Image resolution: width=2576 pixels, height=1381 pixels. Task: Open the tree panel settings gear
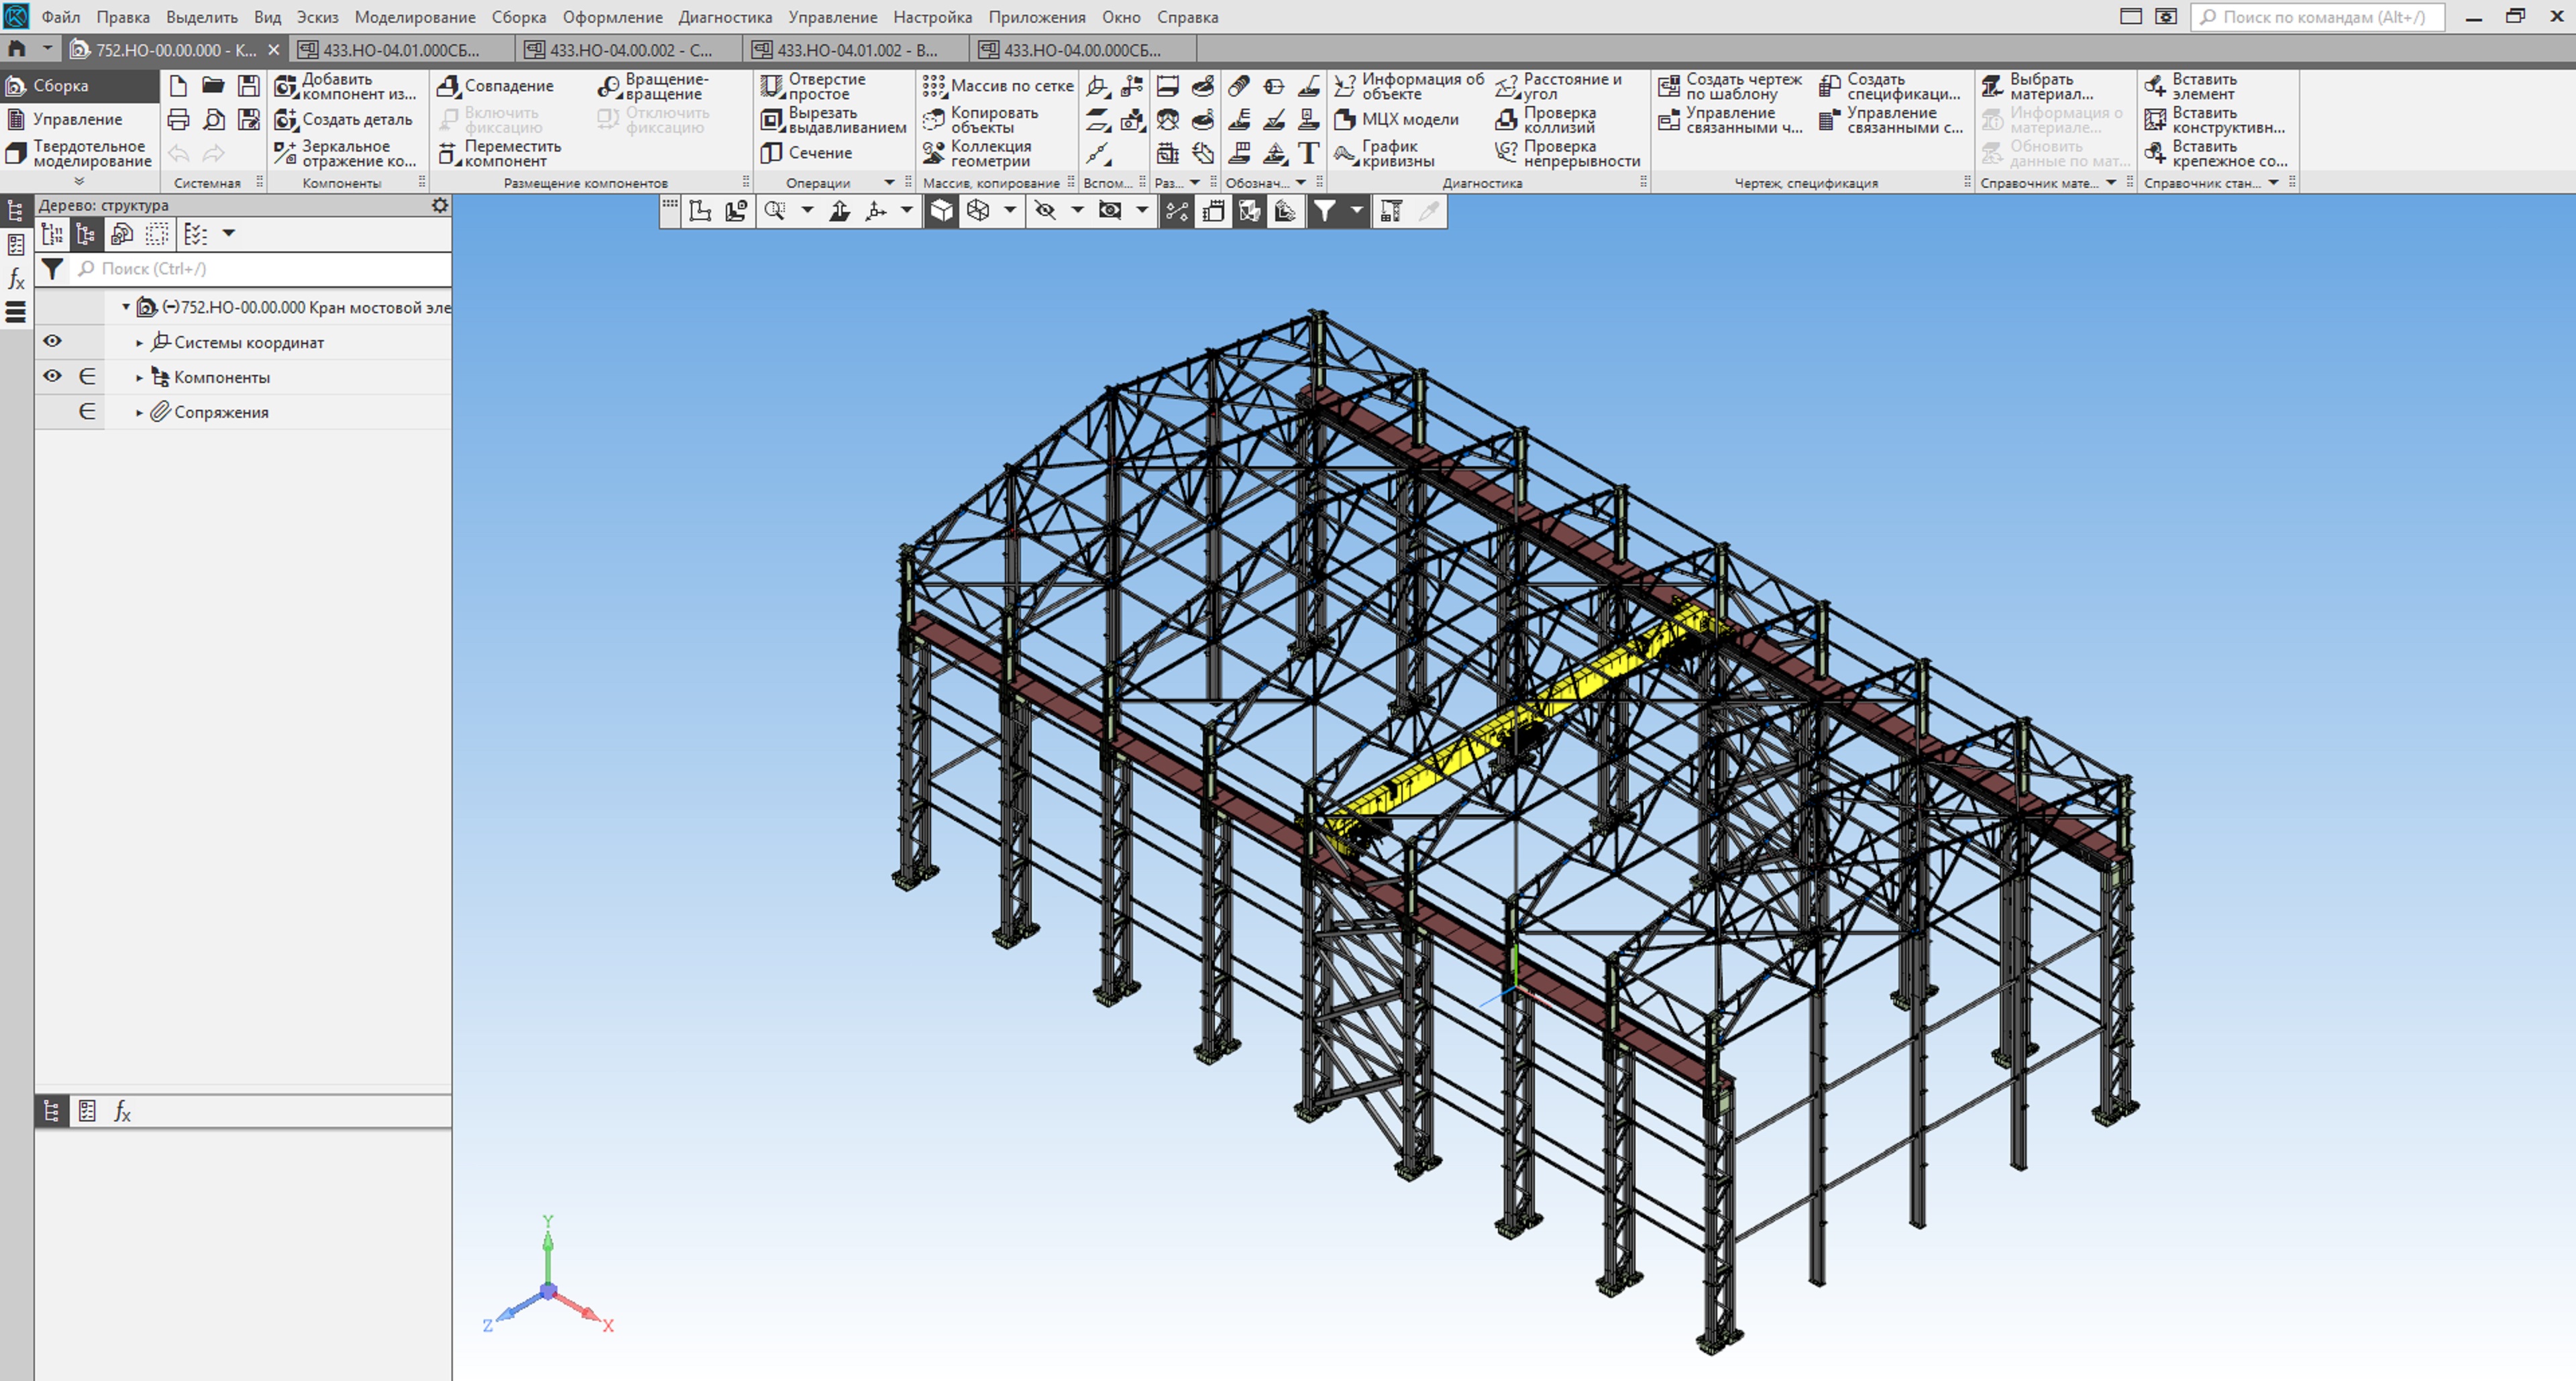pyautogui.click(x=439, y=205)
